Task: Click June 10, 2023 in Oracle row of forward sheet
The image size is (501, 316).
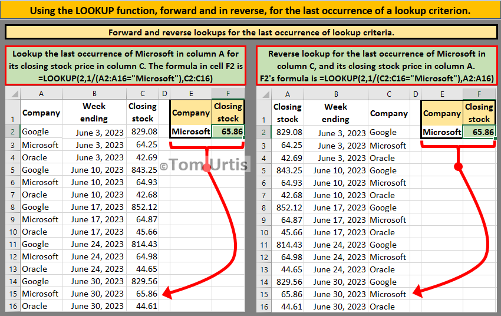Action: 94,195
